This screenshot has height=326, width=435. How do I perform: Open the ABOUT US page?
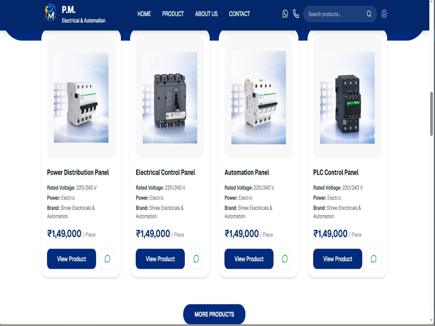[206, 14]
